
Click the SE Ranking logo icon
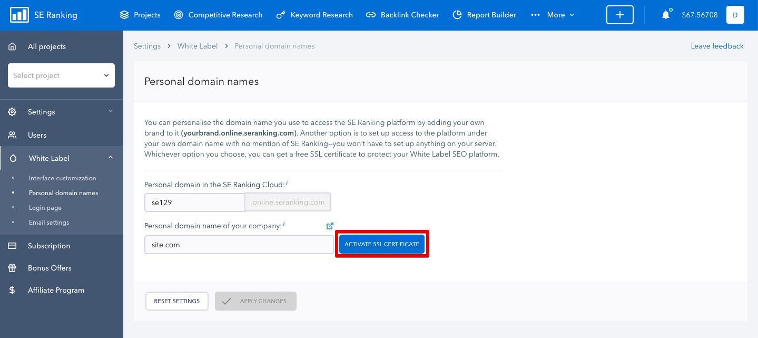point(19,15)
